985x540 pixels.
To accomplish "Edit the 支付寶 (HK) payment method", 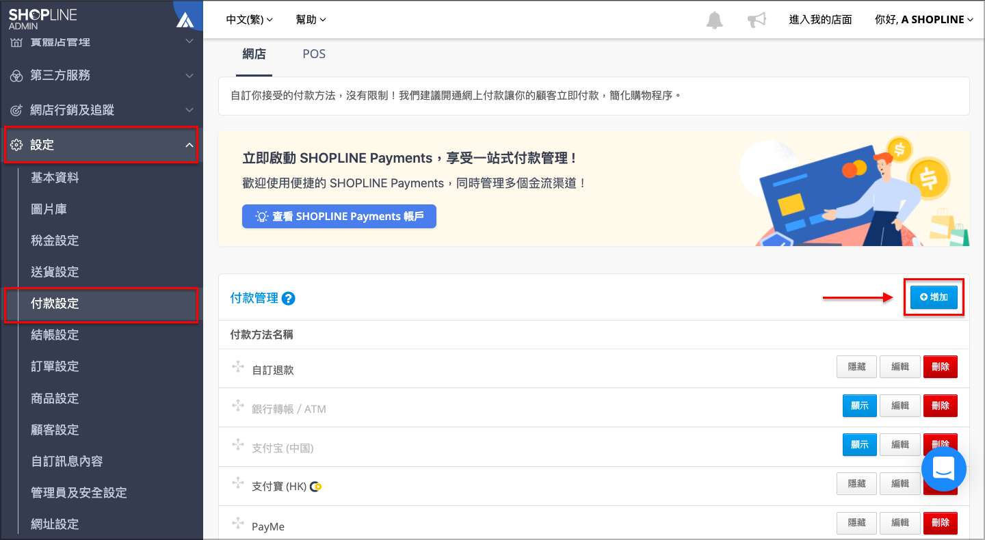I will [899, 484].
